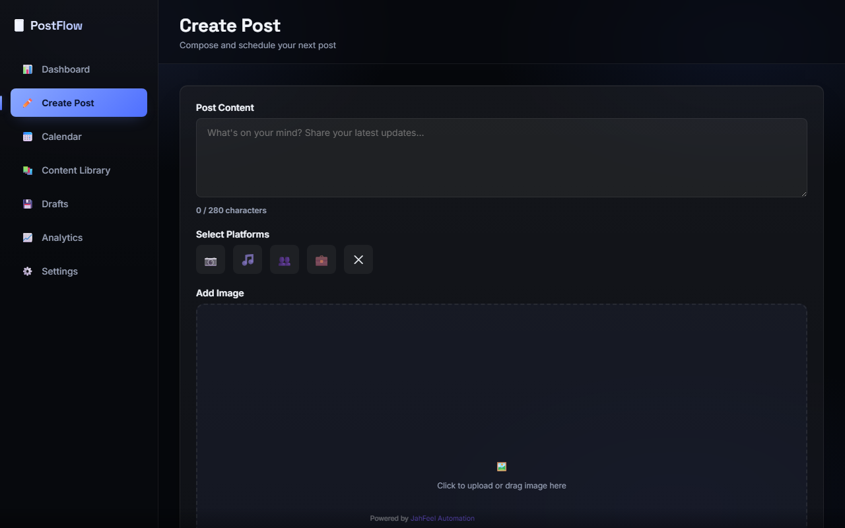Open the Content Library section

(x=79, y=170)
